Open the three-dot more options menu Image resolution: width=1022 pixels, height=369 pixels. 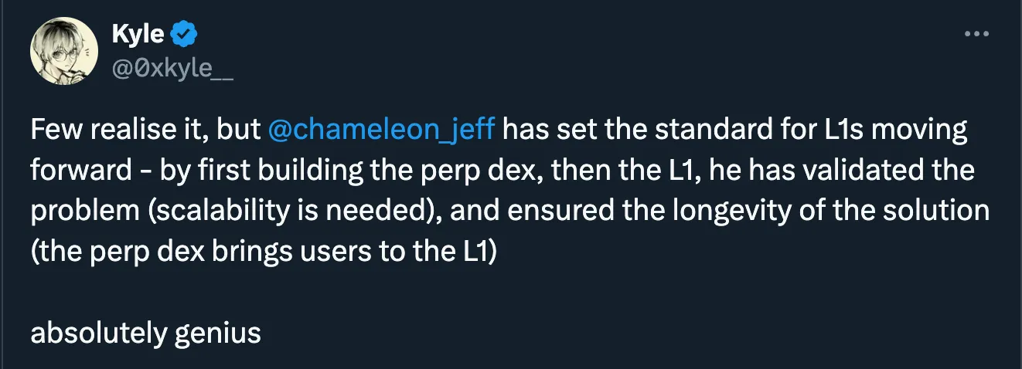(978, 34)
